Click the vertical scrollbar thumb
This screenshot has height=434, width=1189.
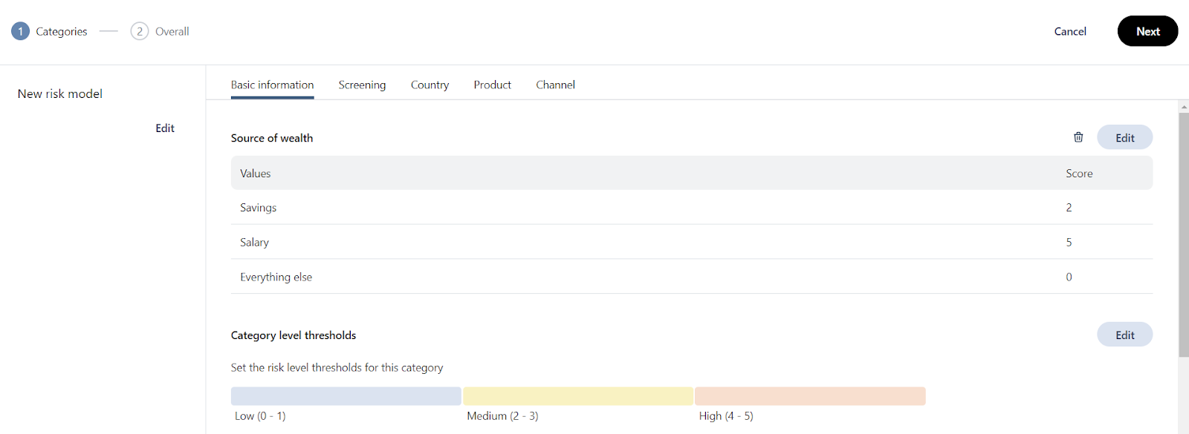pyautogui.click(x=1184, y=234)
